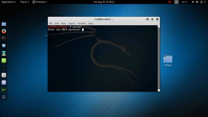The height and width of the screenshot is (117, 208).
Task: Select workspace indicator 1 in top bar
Action: tap(176, 2)
